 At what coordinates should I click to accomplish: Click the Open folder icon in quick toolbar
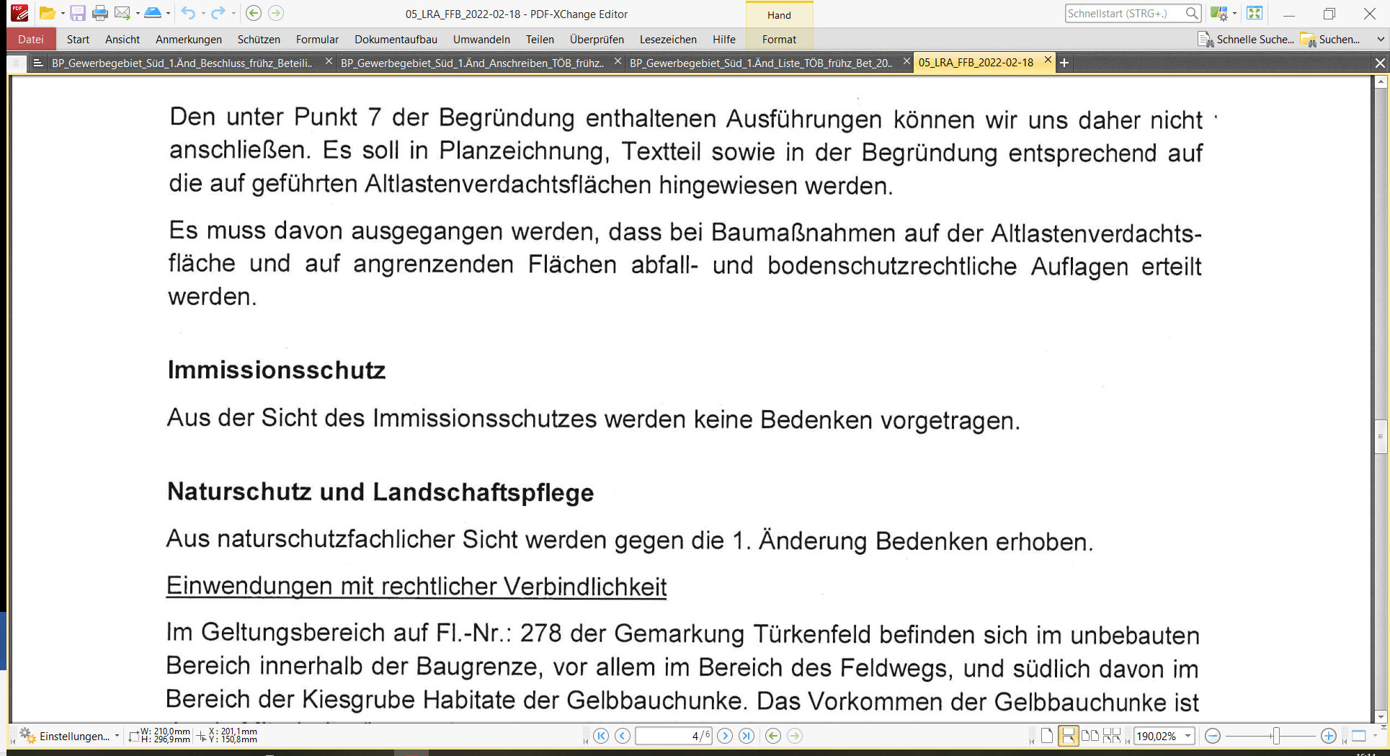click(47, 13)
